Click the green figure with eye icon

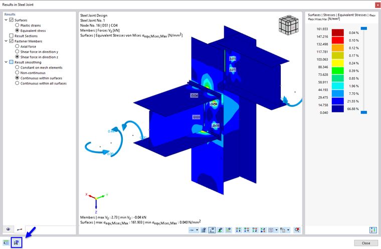(x=221, y=230)
